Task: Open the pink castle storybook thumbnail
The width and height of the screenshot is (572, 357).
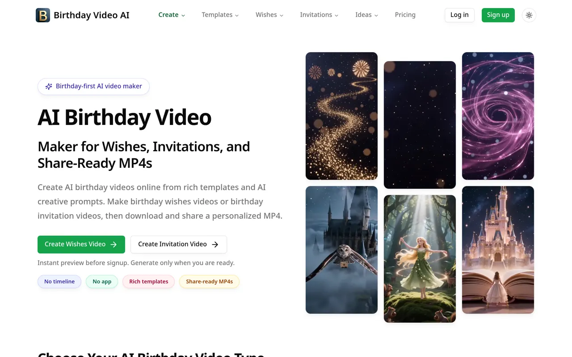Action: coord(498,250)
